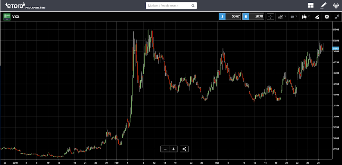Share the chart via share icon
Viewport: 342px width, 165px height.
[x=184, y=149]
